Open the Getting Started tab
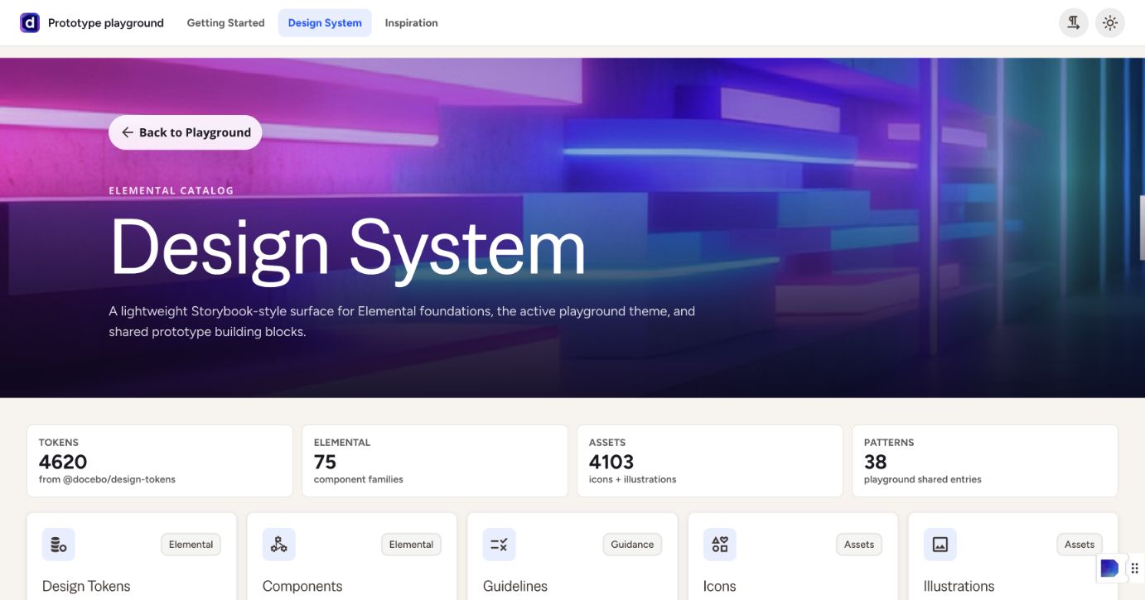 pos(225,23)
